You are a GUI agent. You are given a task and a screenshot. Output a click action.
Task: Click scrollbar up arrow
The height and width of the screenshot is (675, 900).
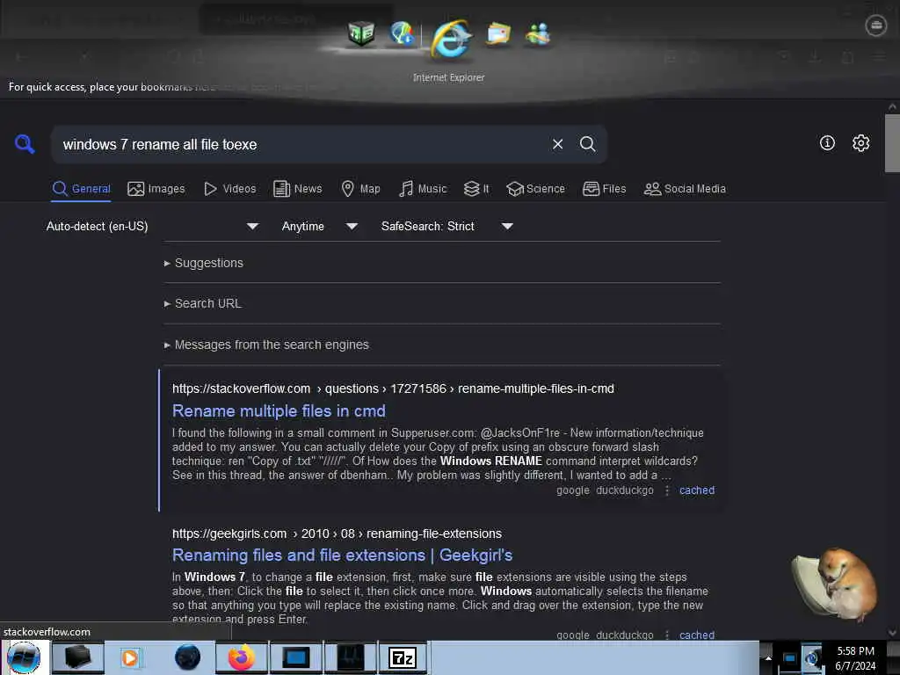click(892, 106)
